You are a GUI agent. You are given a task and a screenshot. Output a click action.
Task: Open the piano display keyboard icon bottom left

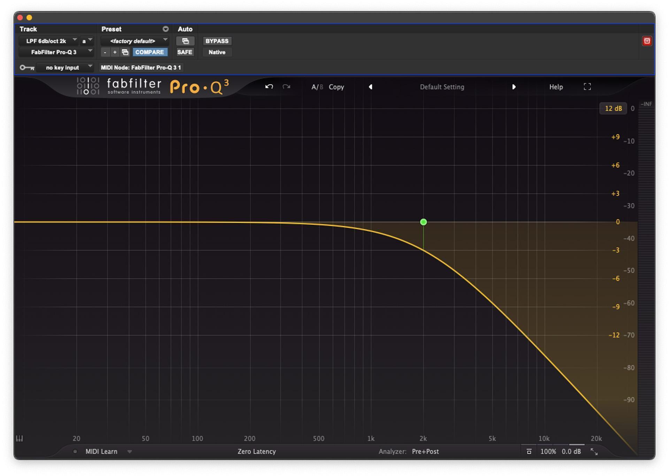pos(20,439)
